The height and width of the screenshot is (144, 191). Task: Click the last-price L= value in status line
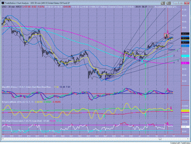coord(26,7)
